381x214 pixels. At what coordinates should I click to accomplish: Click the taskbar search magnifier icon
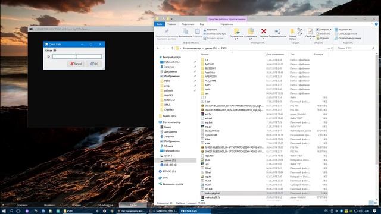pos(11,211)
